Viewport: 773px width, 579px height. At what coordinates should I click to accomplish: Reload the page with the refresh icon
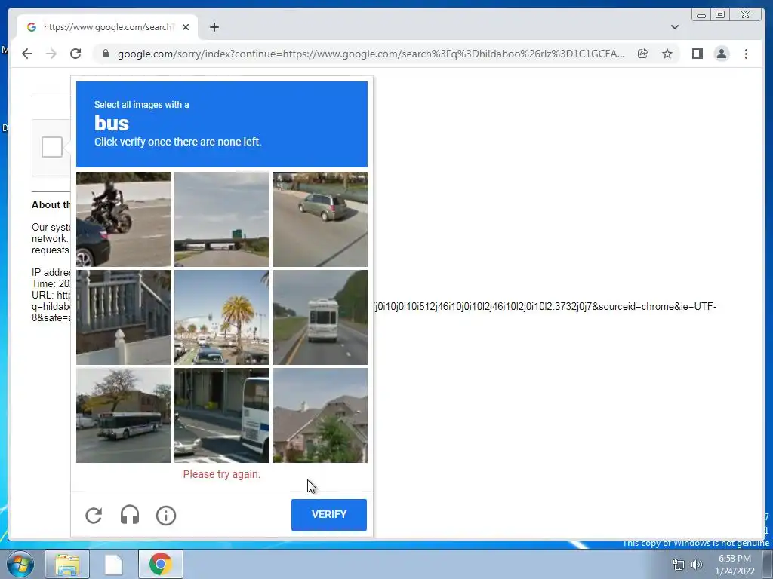pyautogui.click(x=75, y=54)
